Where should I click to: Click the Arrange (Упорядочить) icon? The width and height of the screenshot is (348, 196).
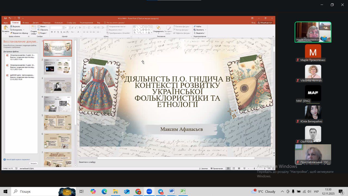158,28
